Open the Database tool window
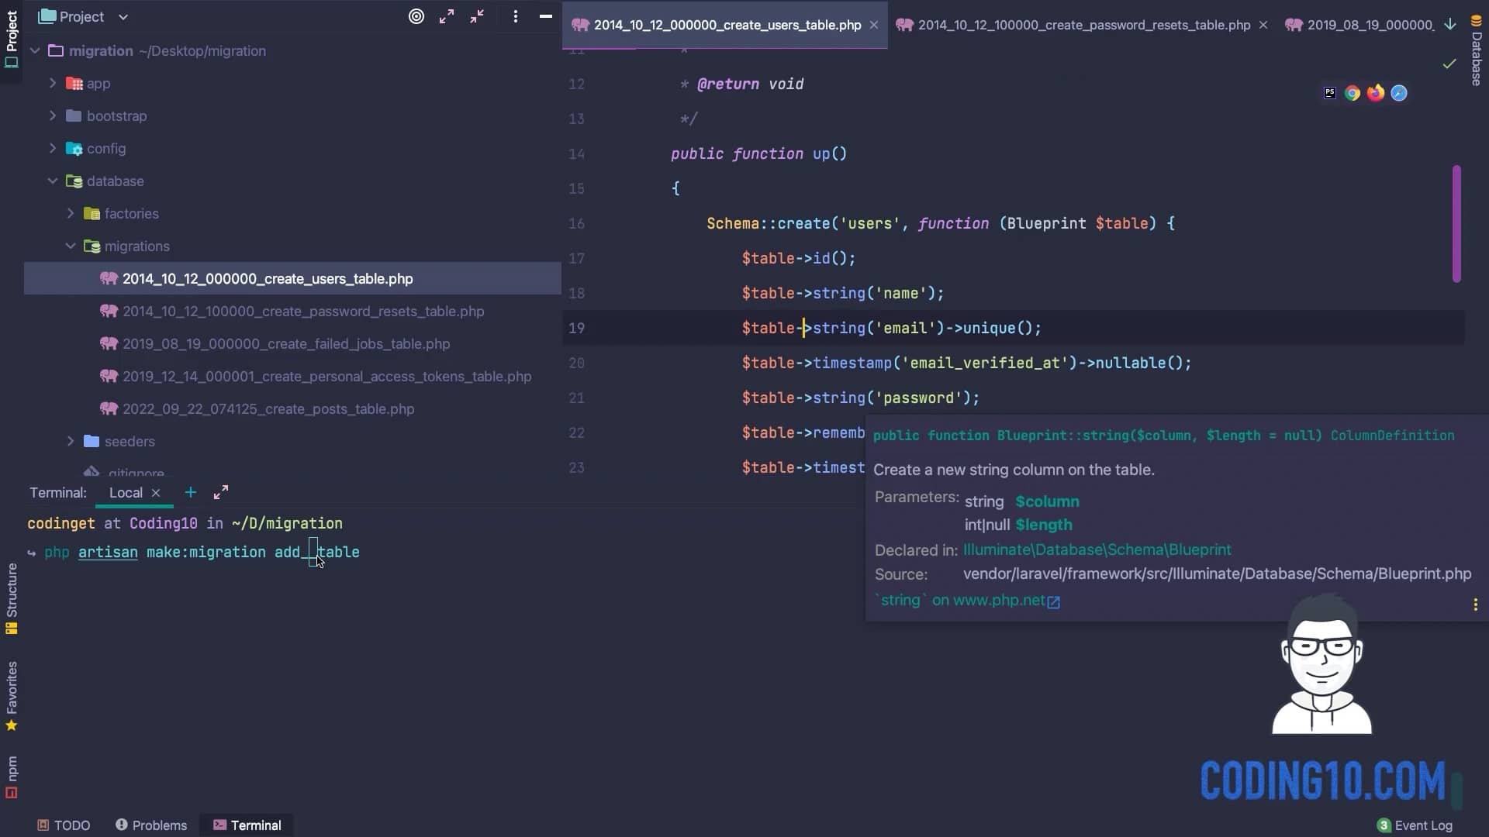 [x=1477, y=51]
